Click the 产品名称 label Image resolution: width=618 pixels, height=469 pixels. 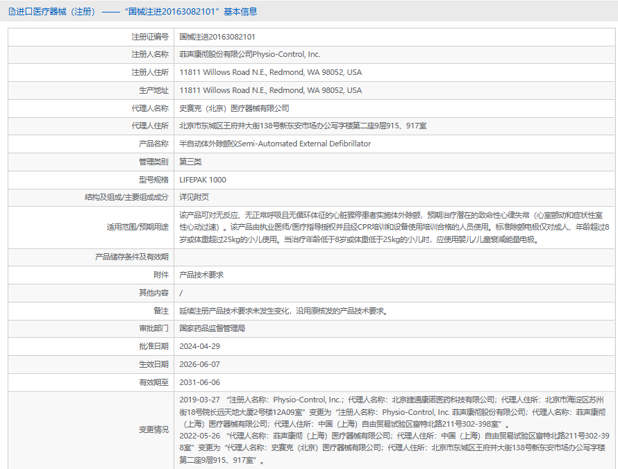[x=153, y=144]
